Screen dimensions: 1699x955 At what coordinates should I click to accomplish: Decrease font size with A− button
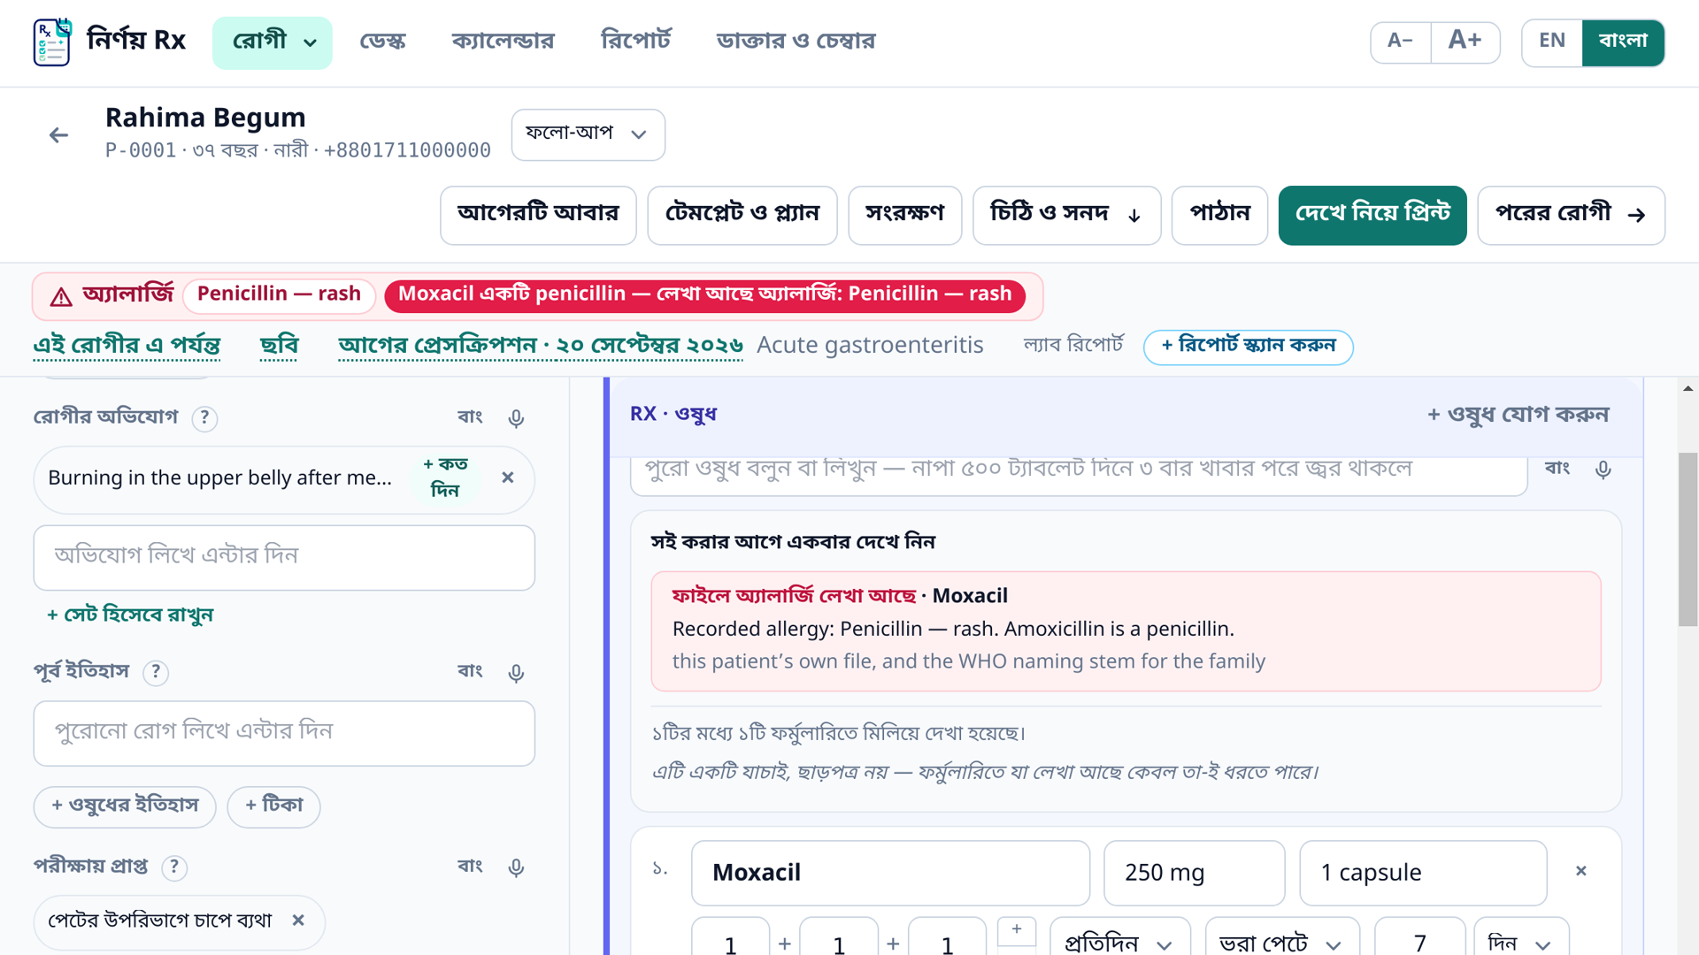[1401, 42]
